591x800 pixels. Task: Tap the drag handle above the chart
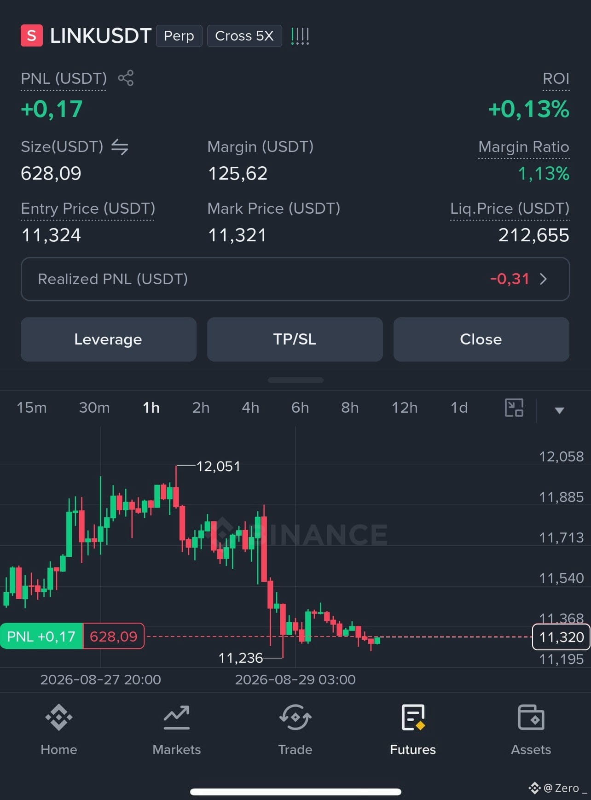[x=295, y=380]
